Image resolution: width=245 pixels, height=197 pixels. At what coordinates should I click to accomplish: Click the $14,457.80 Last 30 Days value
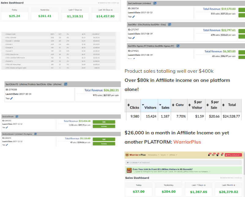[x=105, y=16]
